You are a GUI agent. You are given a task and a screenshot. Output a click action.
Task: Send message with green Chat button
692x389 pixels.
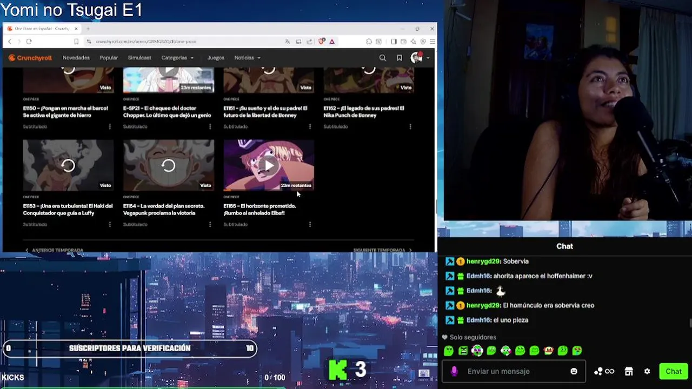pos(673,371)
